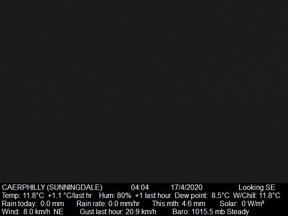The width and height of the screenshot is (288, 216).
Task: Select the +1.1 °C/last hr trend
Action: pos(70,196)
